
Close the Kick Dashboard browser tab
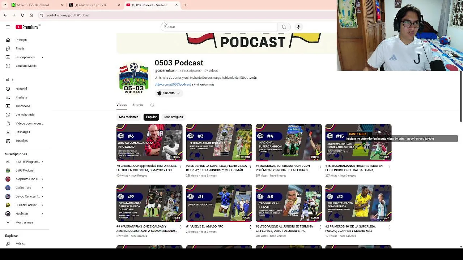coord(61,5)
